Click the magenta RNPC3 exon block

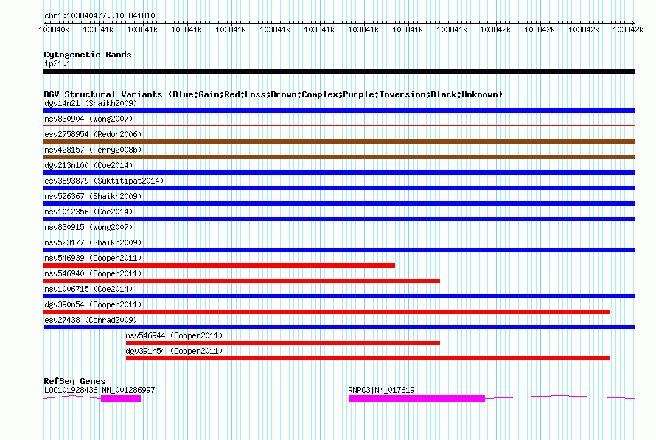[x=416, y=399]
